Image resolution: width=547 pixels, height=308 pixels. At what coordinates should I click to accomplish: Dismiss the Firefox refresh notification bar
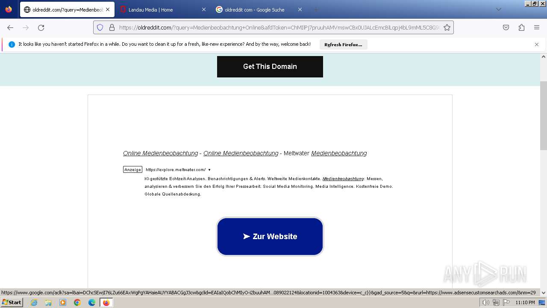(537, 44)
